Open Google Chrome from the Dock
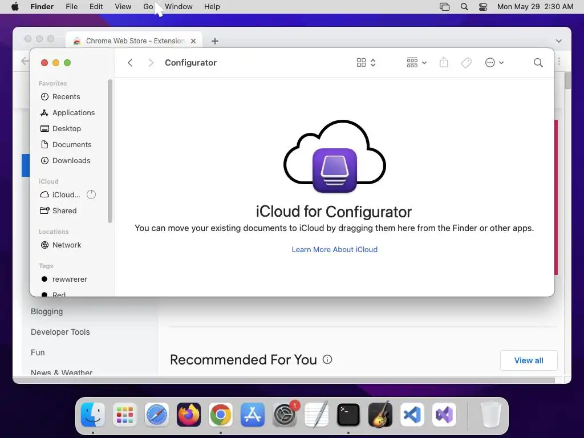The image size is (584, 438). pyautogui.click(x=221, y=415)
